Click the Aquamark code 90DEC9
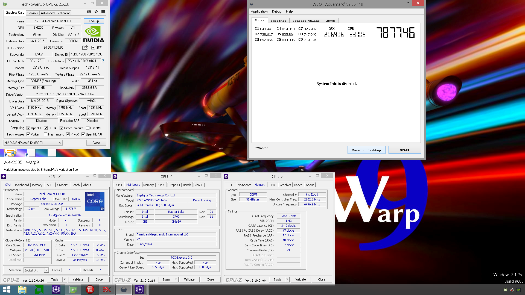 (261, 148)
